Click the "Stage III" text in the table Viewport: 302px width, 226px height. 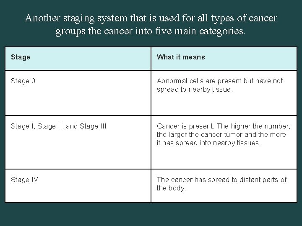pos(93,126)
